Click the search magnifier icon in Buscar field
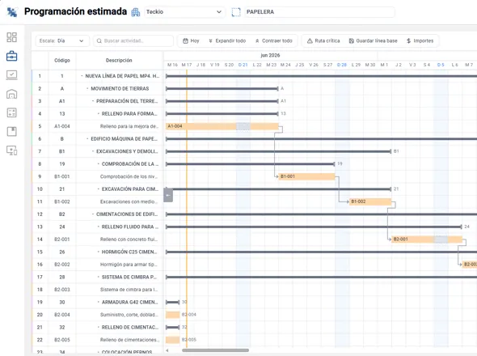The width and height of the screenshot is (477, 356). tap(99, 40)
